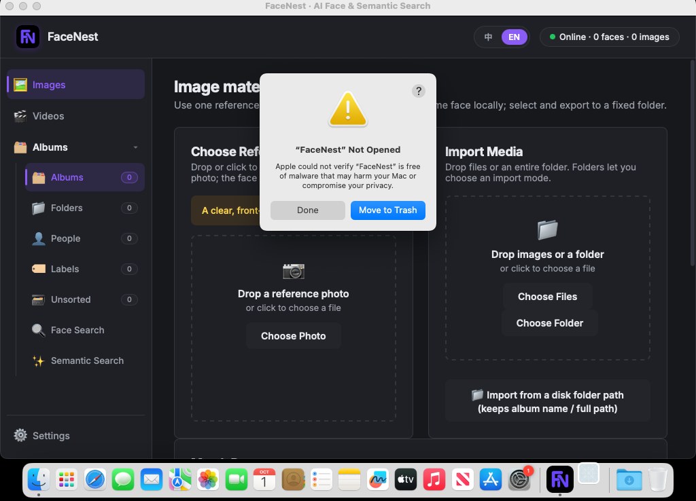Click the Unsorted count badge
Viewport: 696px width, 501px height.
pyautogui.click(x=129, y=299)
